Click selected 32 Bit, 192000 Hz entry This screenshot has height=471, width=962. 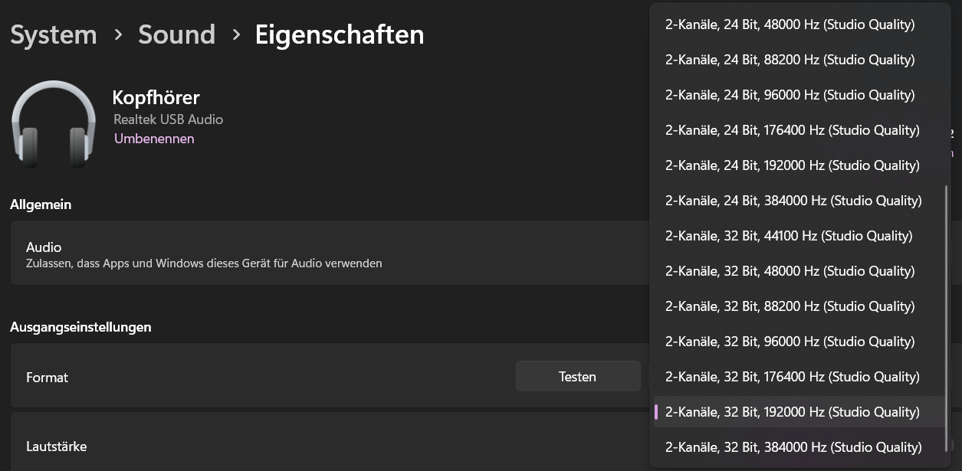tap(792, 412)
